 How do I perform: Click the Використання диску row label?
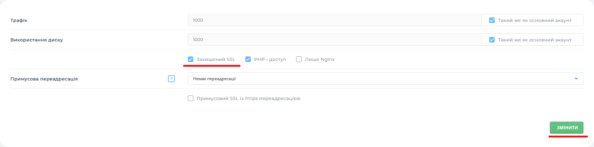pos(37,40)
